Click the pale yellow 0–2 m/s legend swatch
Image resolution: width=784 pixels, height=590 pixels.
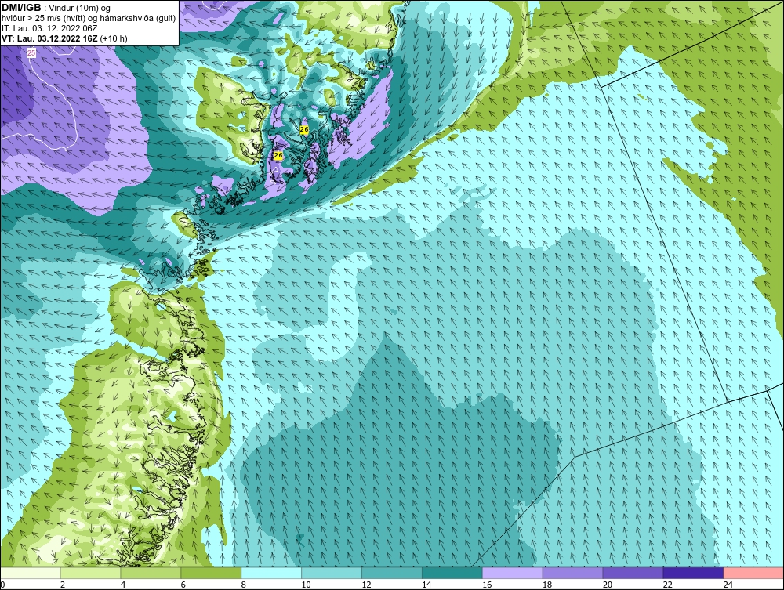point(31,573)
